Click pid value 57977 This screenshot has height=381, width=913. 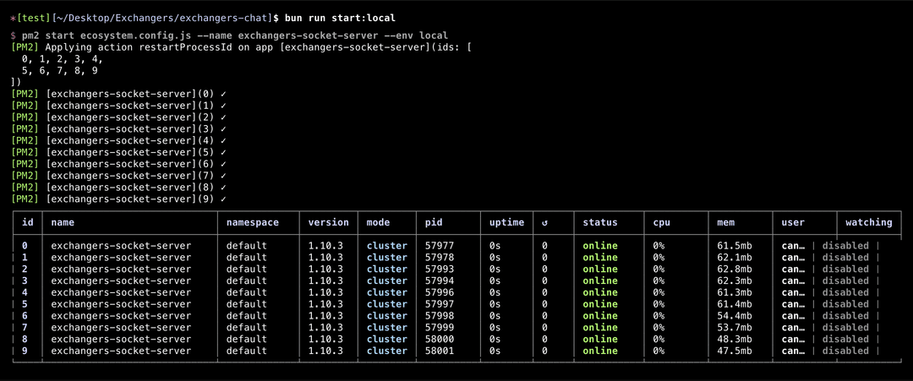[440, 246]
